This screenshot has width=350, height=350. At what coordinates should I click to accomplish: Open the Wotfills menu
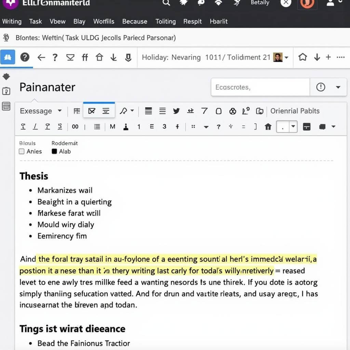pos(104,22)
